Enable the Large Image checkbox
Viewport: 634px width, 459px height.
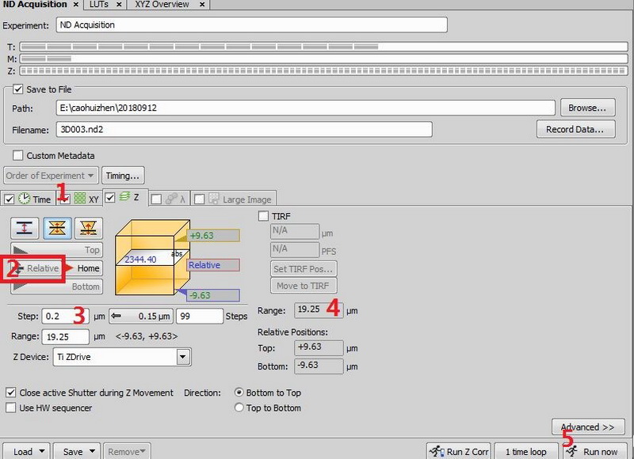[199, 199]
